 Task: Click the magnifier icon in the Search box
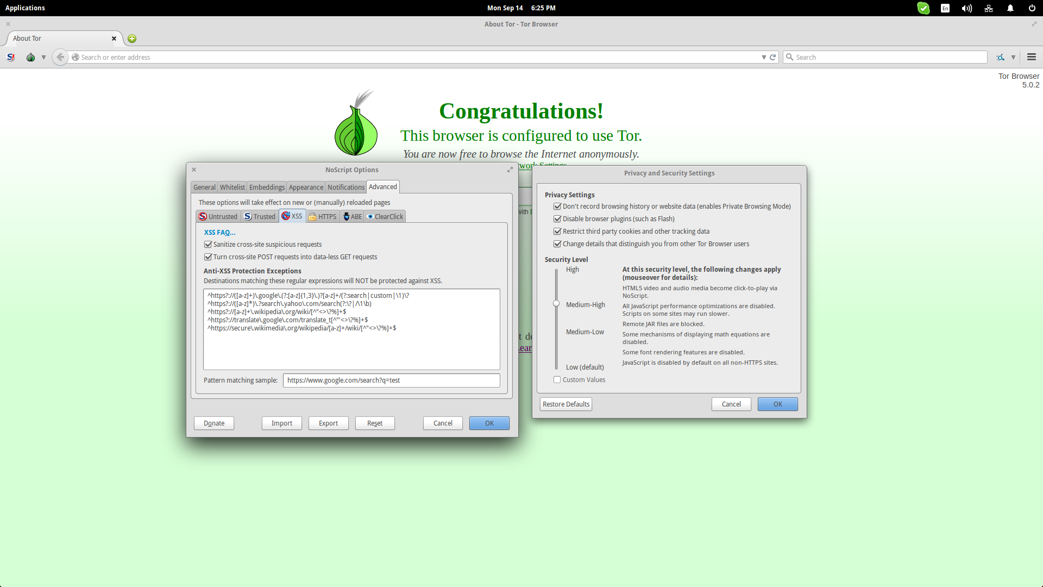790,57
